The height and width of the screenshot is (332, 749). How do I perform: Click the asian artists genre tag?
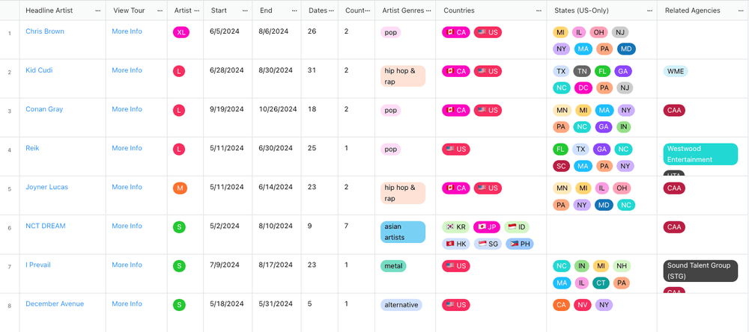[403, 232]
